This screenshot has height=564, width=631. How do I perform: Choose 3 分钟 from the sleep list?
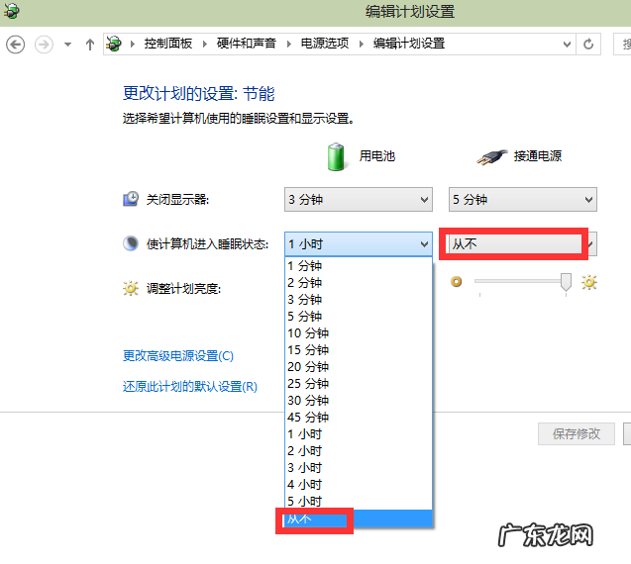[359, 300]
